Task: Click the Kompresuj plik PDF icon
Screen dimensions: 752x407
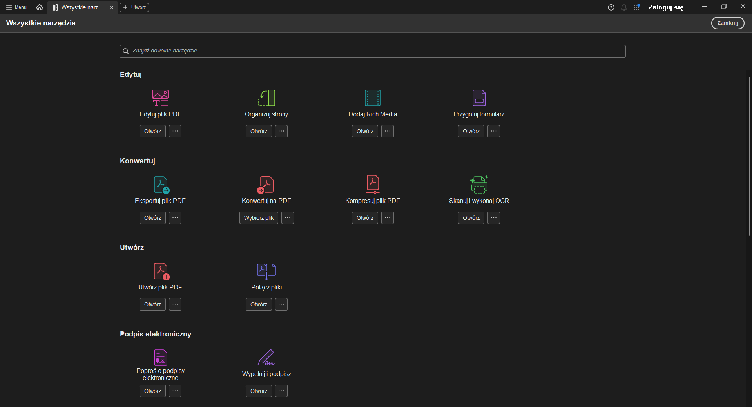Action: [x=373, y=184]
